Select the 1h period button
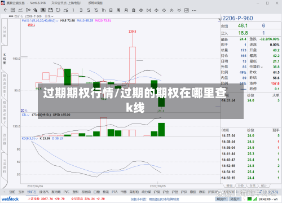This screenshot has width=282, height=203. pos(103,10)
